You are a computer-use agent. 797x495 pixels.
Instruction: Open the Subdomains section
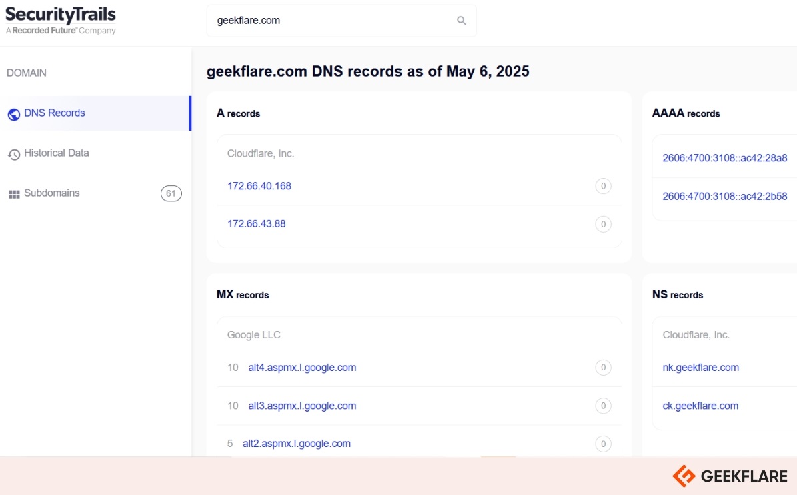95,193
